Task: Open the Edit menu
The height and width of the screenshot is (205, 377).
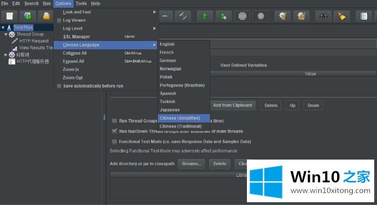Action: pos(16,3)
